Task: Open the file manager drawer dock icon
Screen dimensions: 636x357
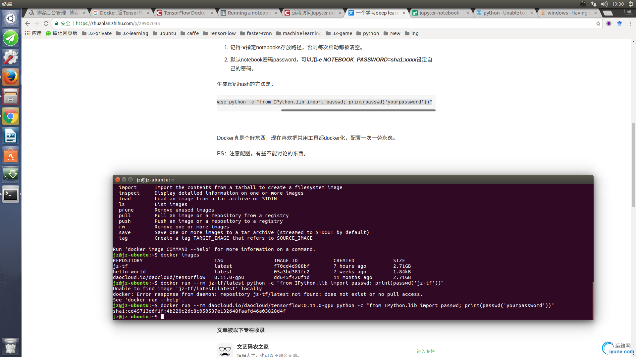Action: pos(11,97)
